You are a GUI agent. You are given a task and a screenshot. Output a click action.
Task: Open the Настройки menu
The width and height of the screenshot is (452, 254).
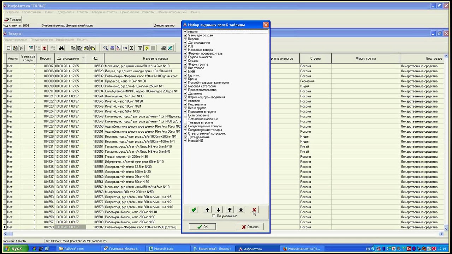click(11, 12)
